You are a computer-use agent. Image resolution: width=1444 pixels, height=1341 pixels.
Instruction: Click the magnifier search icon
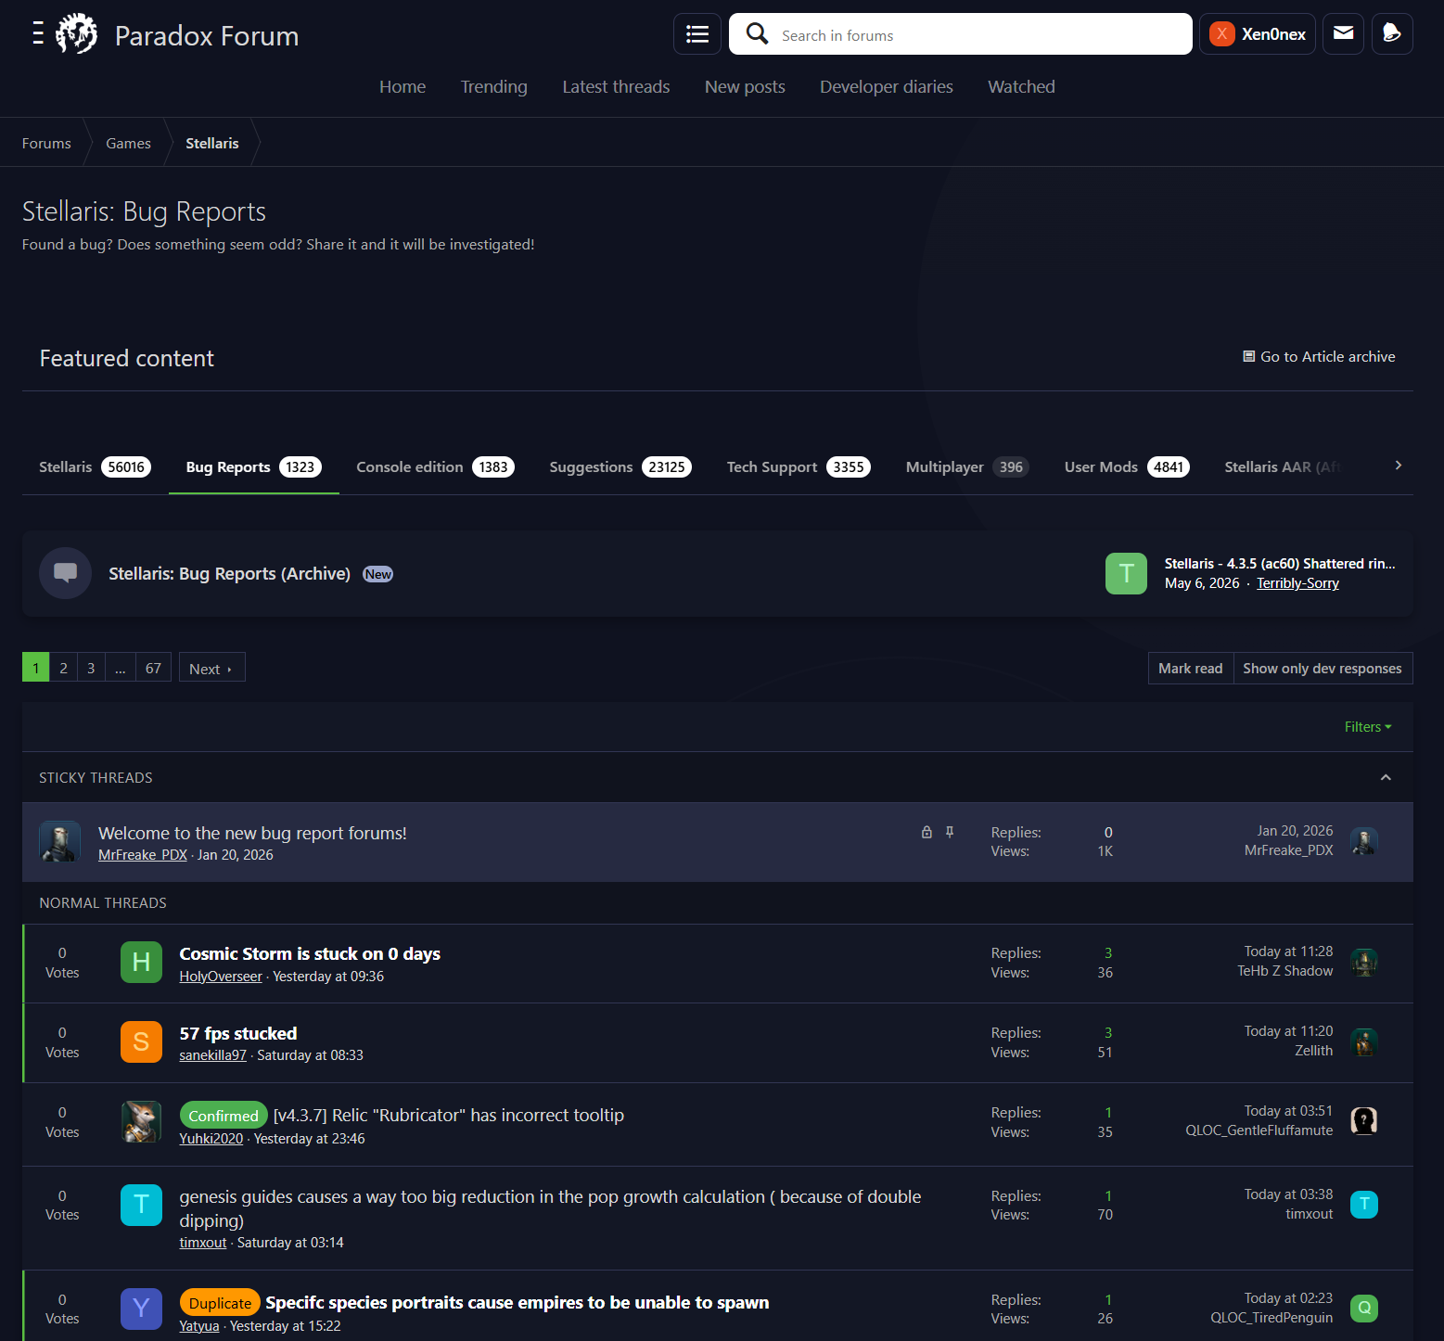coord(757,34)
